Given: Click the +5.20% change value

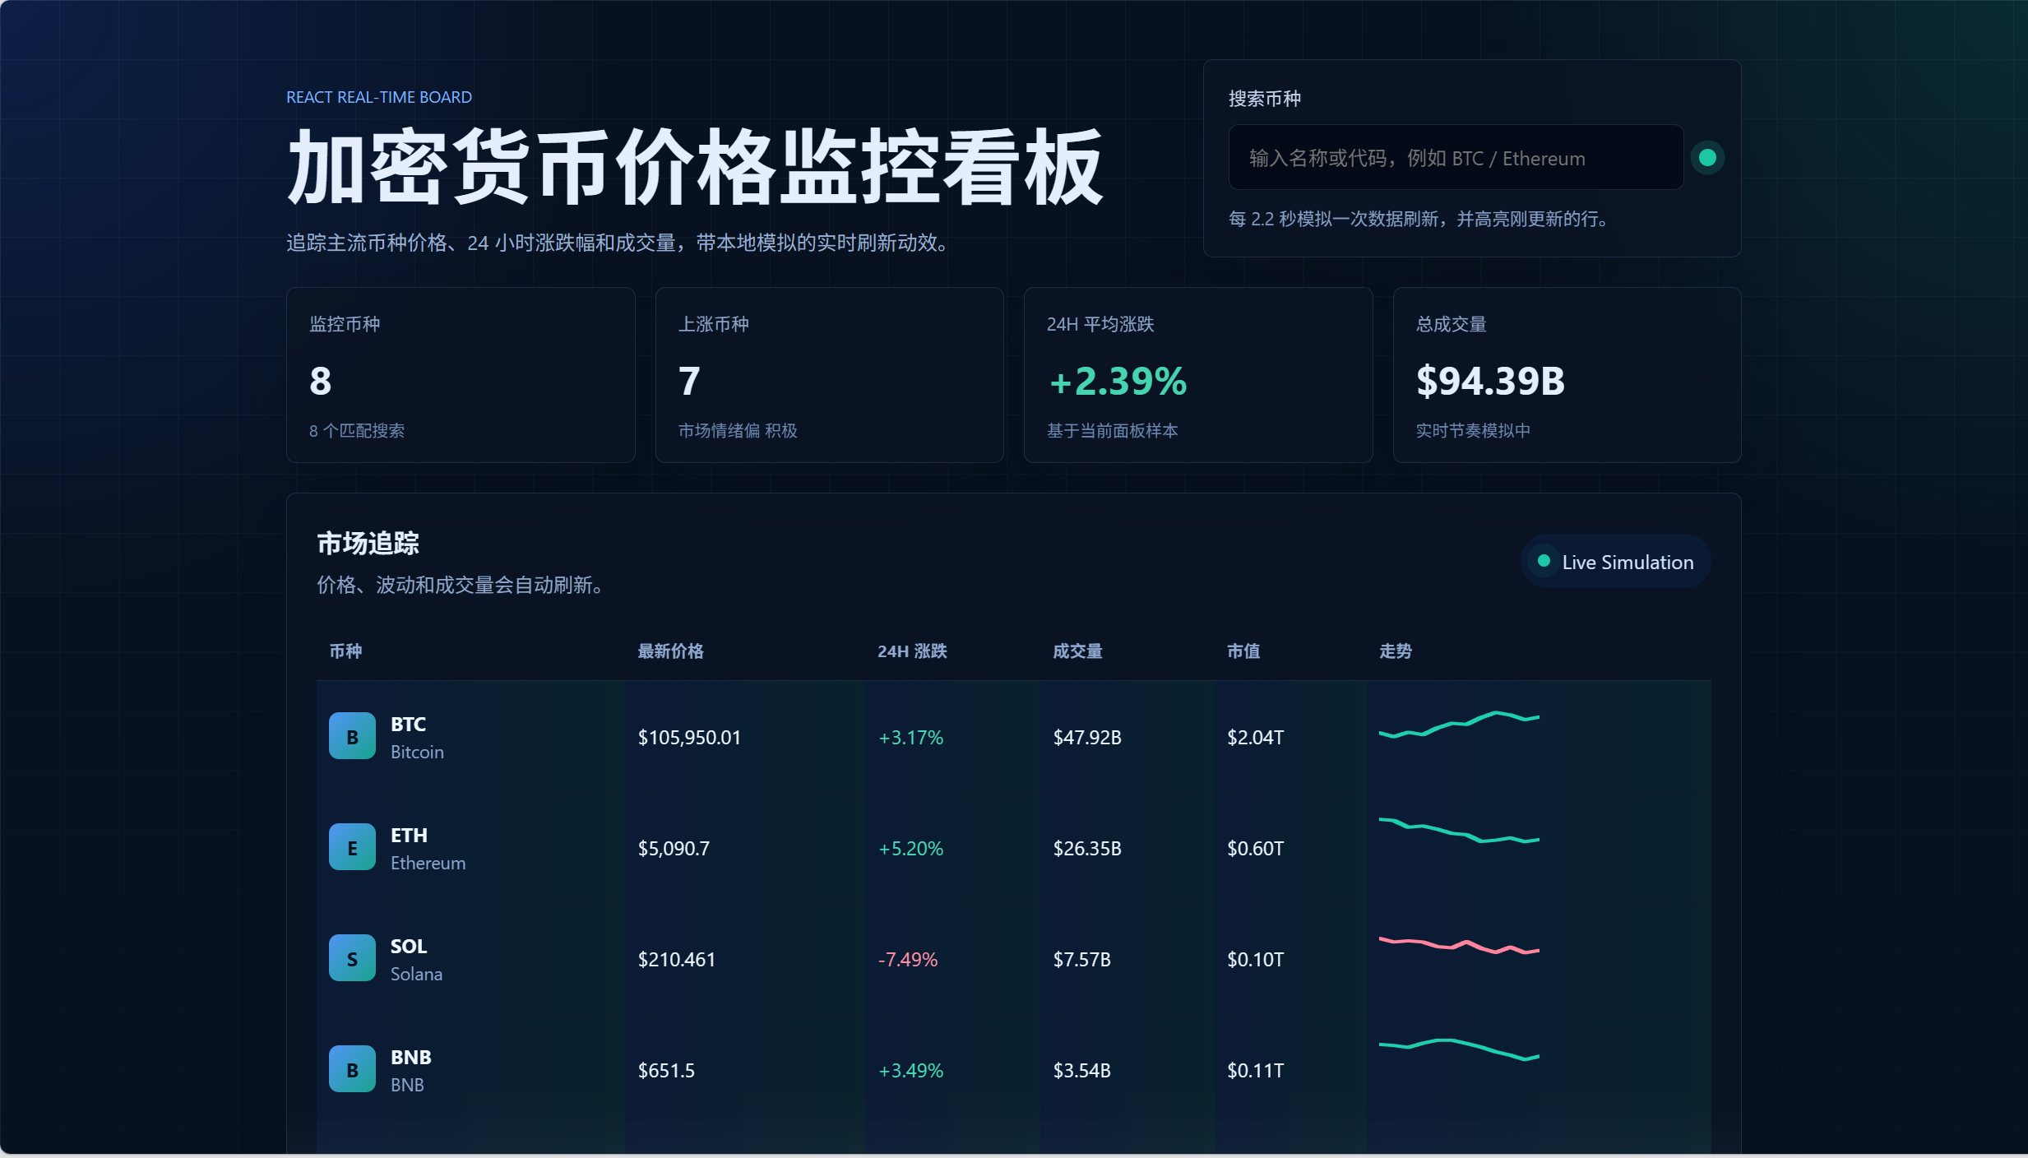Looking at the screenshot, I should click(910, 848).
